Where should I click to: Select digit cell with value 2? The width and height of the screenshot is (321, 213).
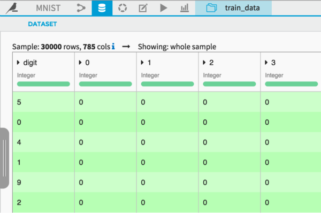coord(44,202)
